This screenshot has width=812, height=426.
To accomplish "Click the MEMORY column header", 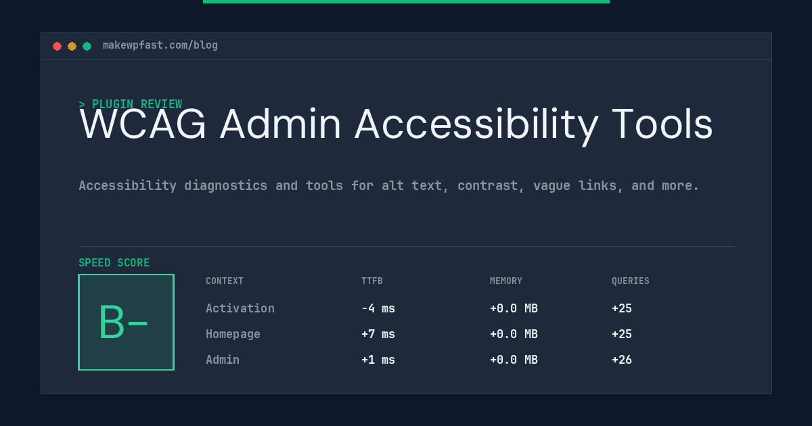I will tap(506, 281).
